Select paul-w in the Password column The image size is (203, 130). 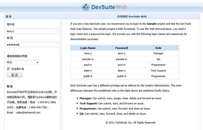(122, 65)
